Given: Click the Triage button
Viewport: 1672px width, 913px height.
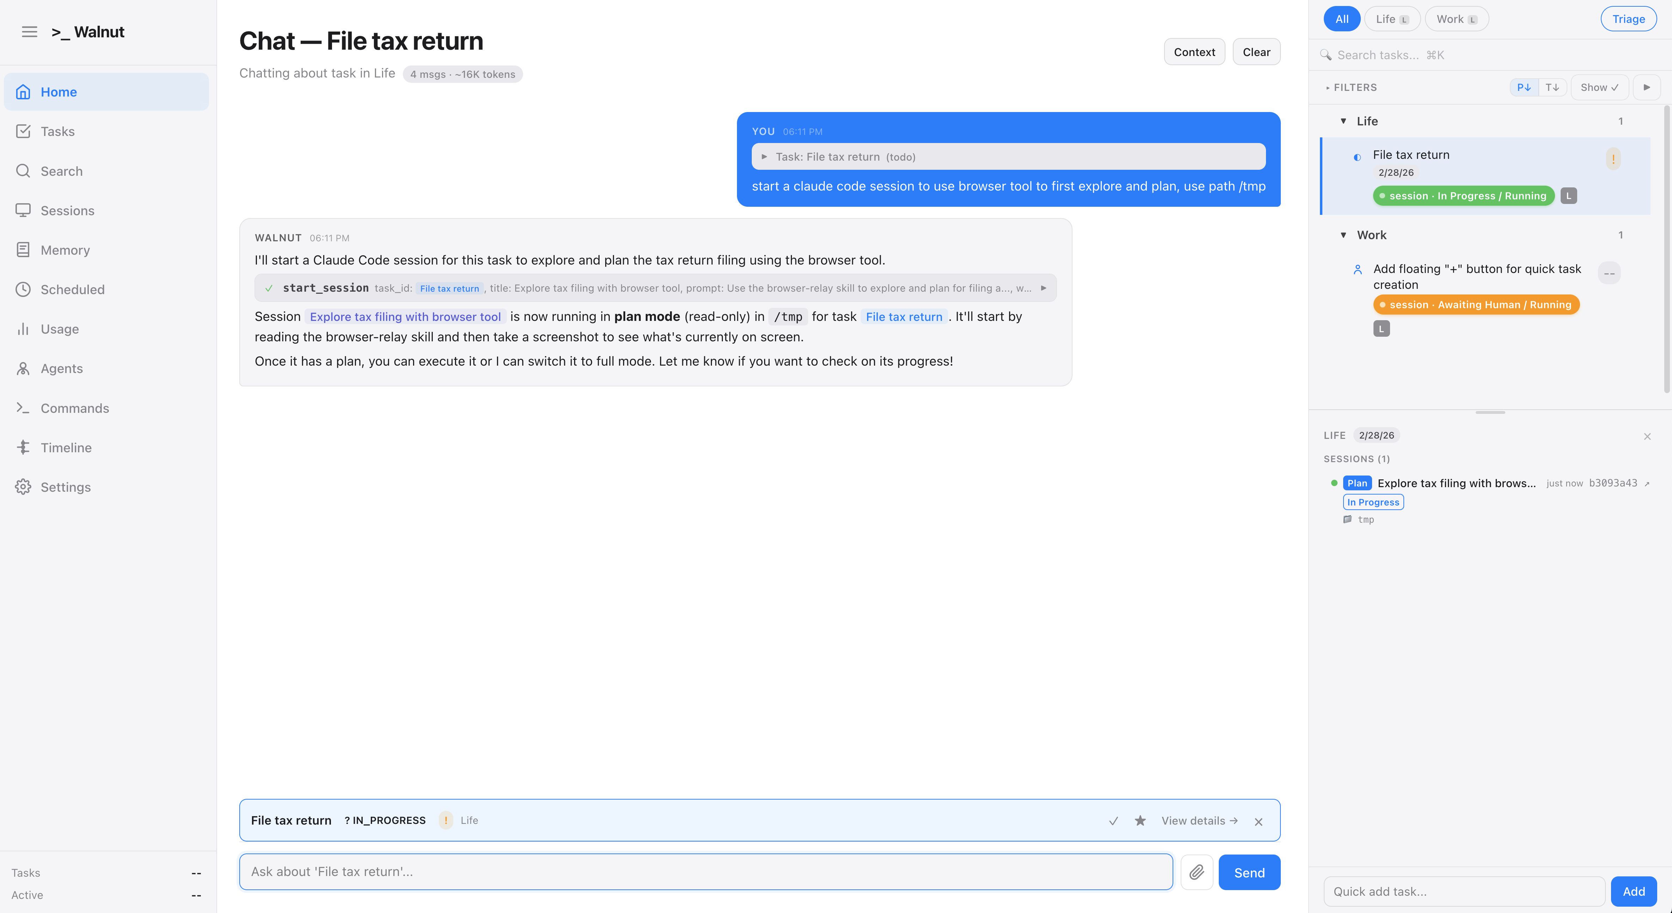Looking at the screenshot, I should coord(1629,18).
